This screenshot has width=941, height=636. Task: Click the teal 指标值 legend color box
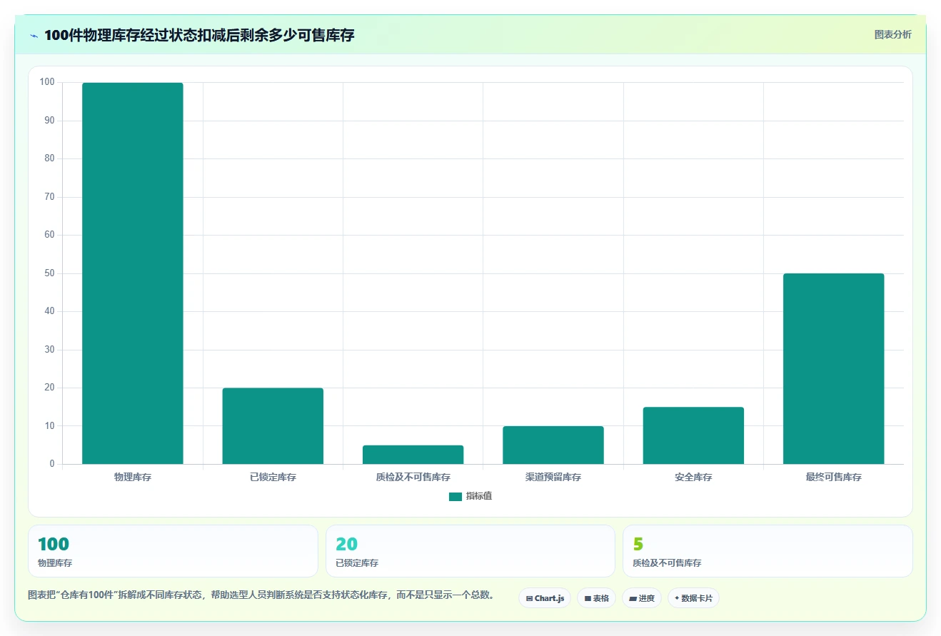456,497
